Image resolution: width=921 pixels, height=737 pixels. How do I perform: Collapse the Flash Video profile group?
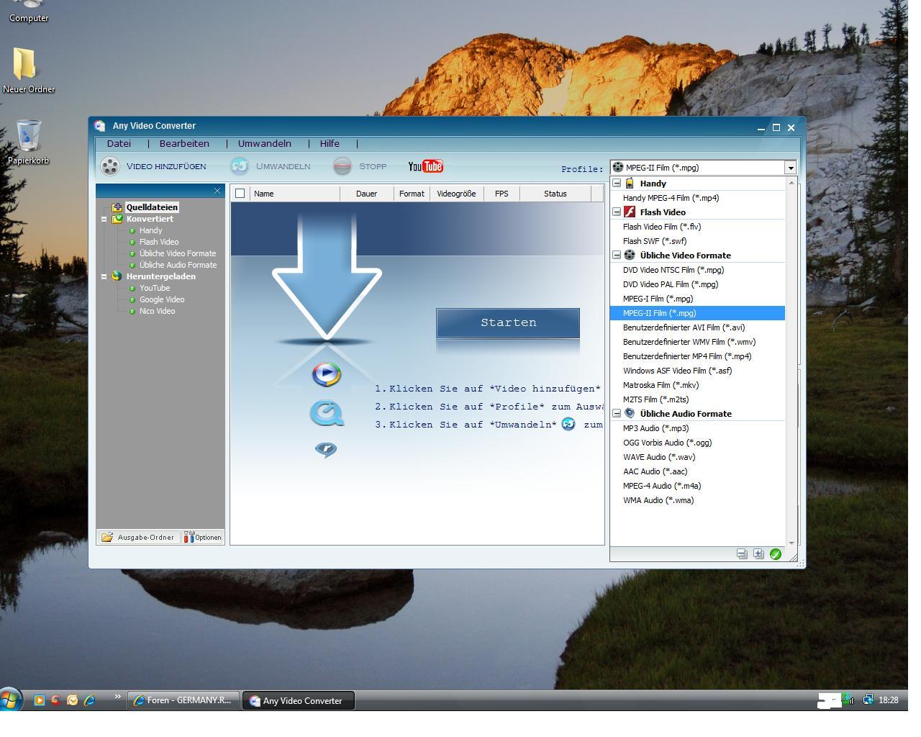point(617,212)
